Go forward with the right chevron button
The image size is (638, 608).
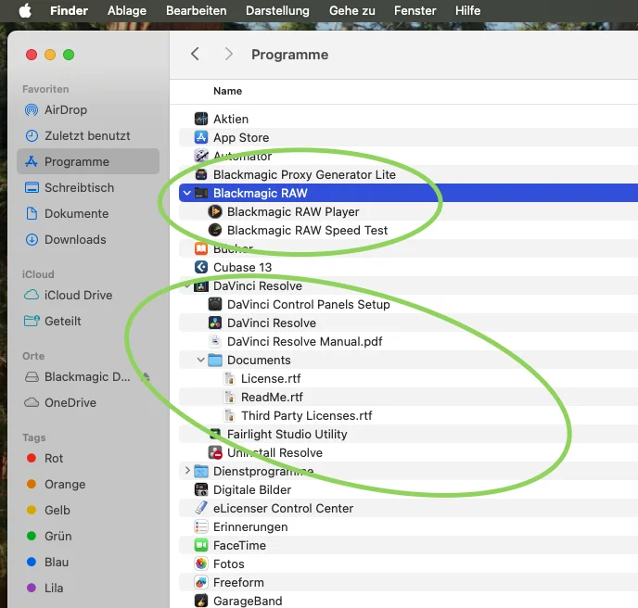click(229, 54)
